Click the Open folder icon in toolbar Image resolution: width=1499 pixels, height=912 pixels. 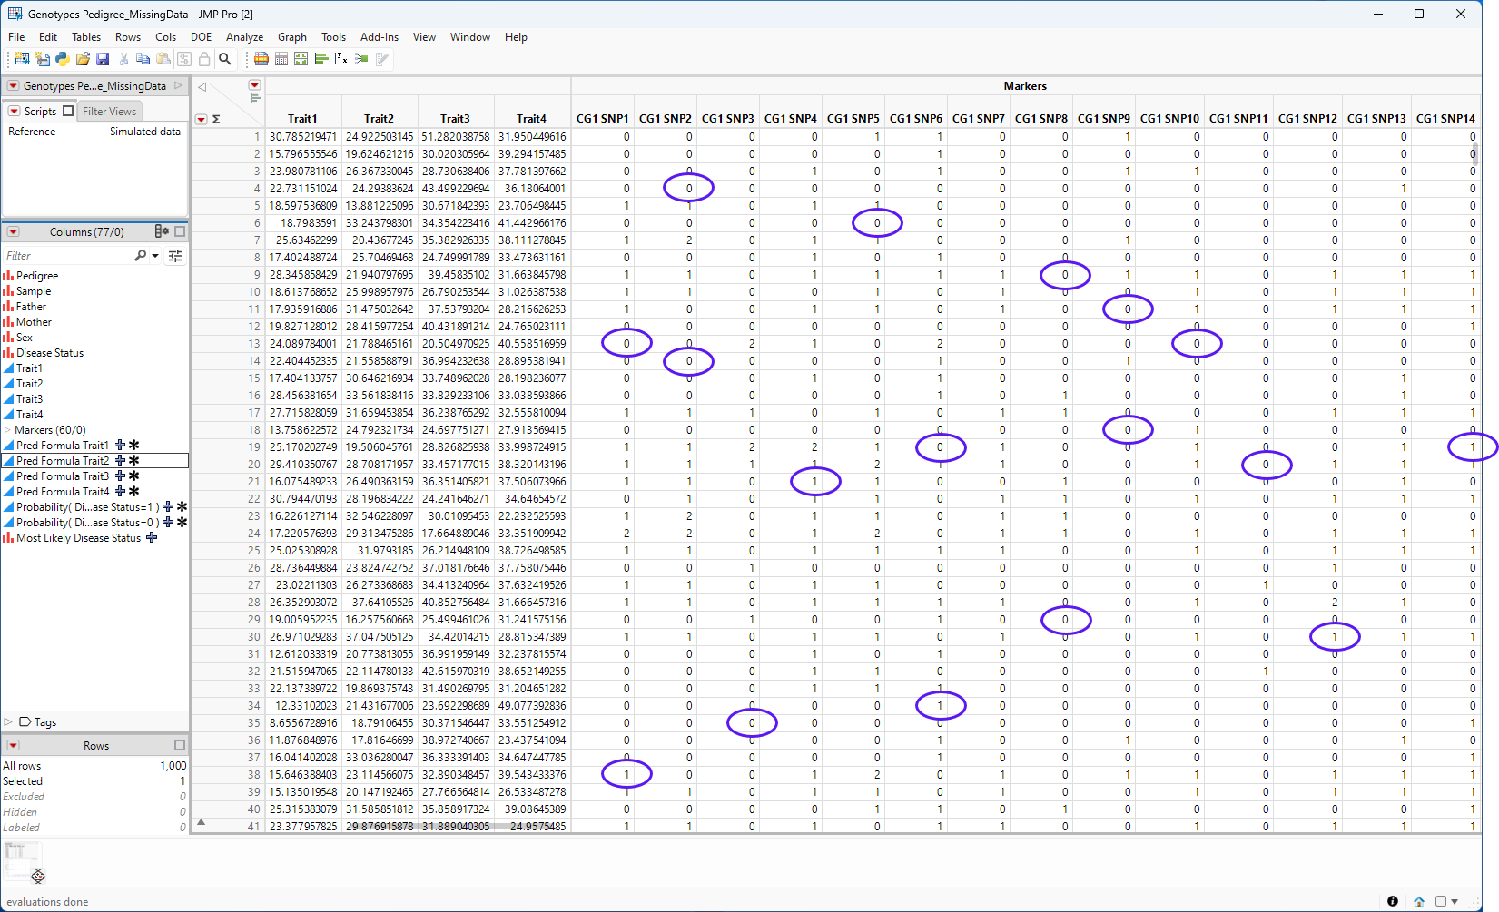83,59
